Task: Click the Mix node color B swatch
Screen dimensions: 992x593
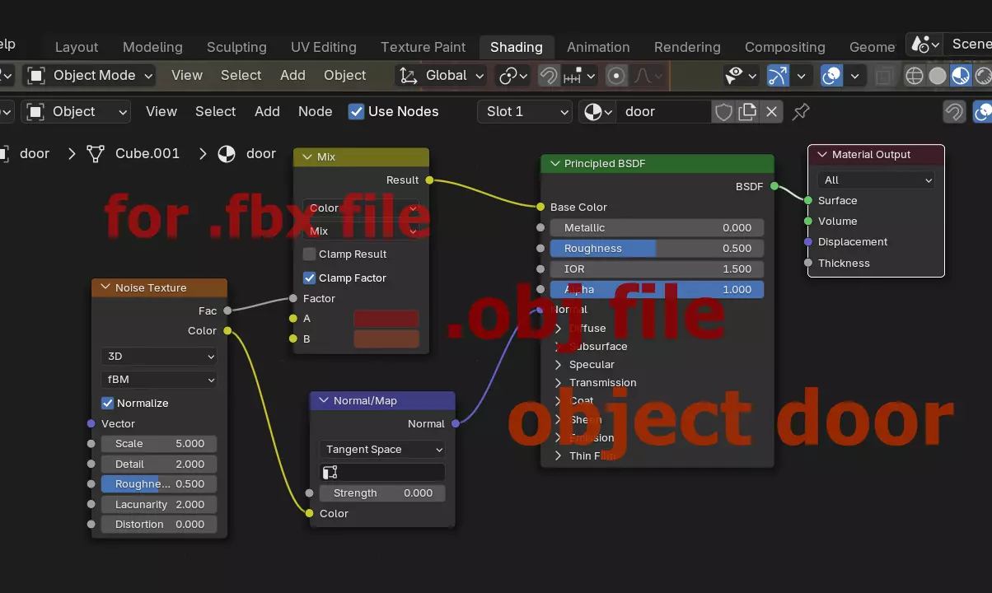Action: point(386,339)
